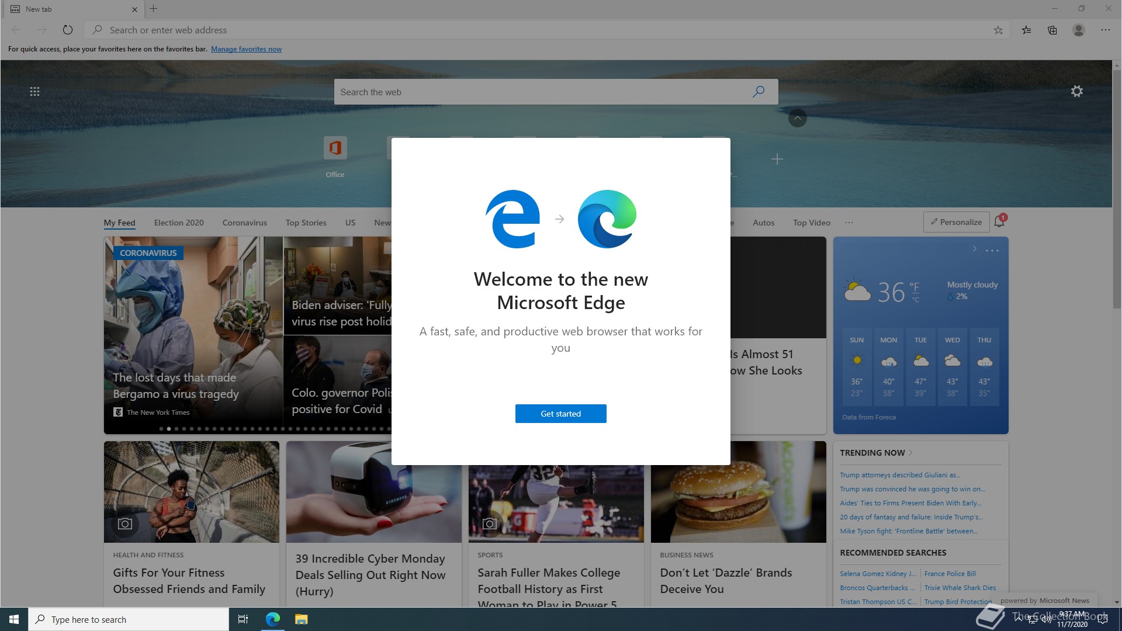The height and width of the screenshot is (631, 1122).
Task: Select the My Feed tab
Action: [119, 223]
